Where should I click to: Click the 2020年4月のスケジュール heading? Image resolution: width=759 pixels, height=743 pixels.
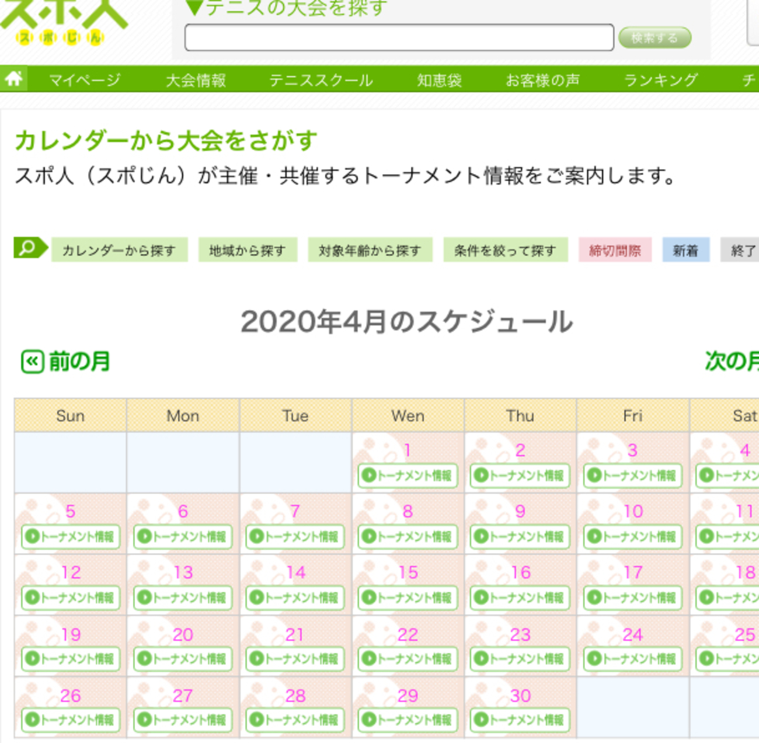(x=407, y=321)
